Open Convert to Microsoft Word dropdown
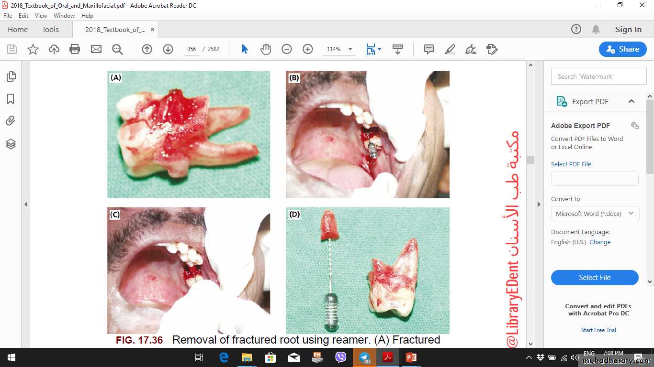Screen dimensions: 654x367 (595, 214)
